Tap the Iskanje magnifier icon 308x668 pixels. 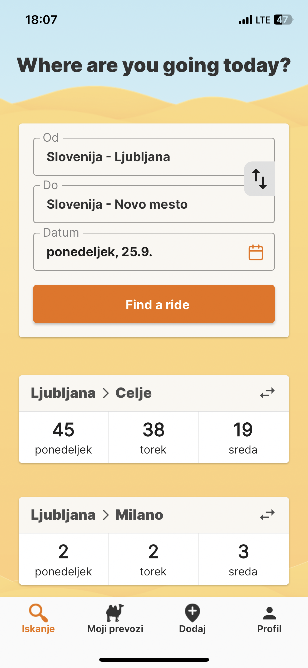38,613
